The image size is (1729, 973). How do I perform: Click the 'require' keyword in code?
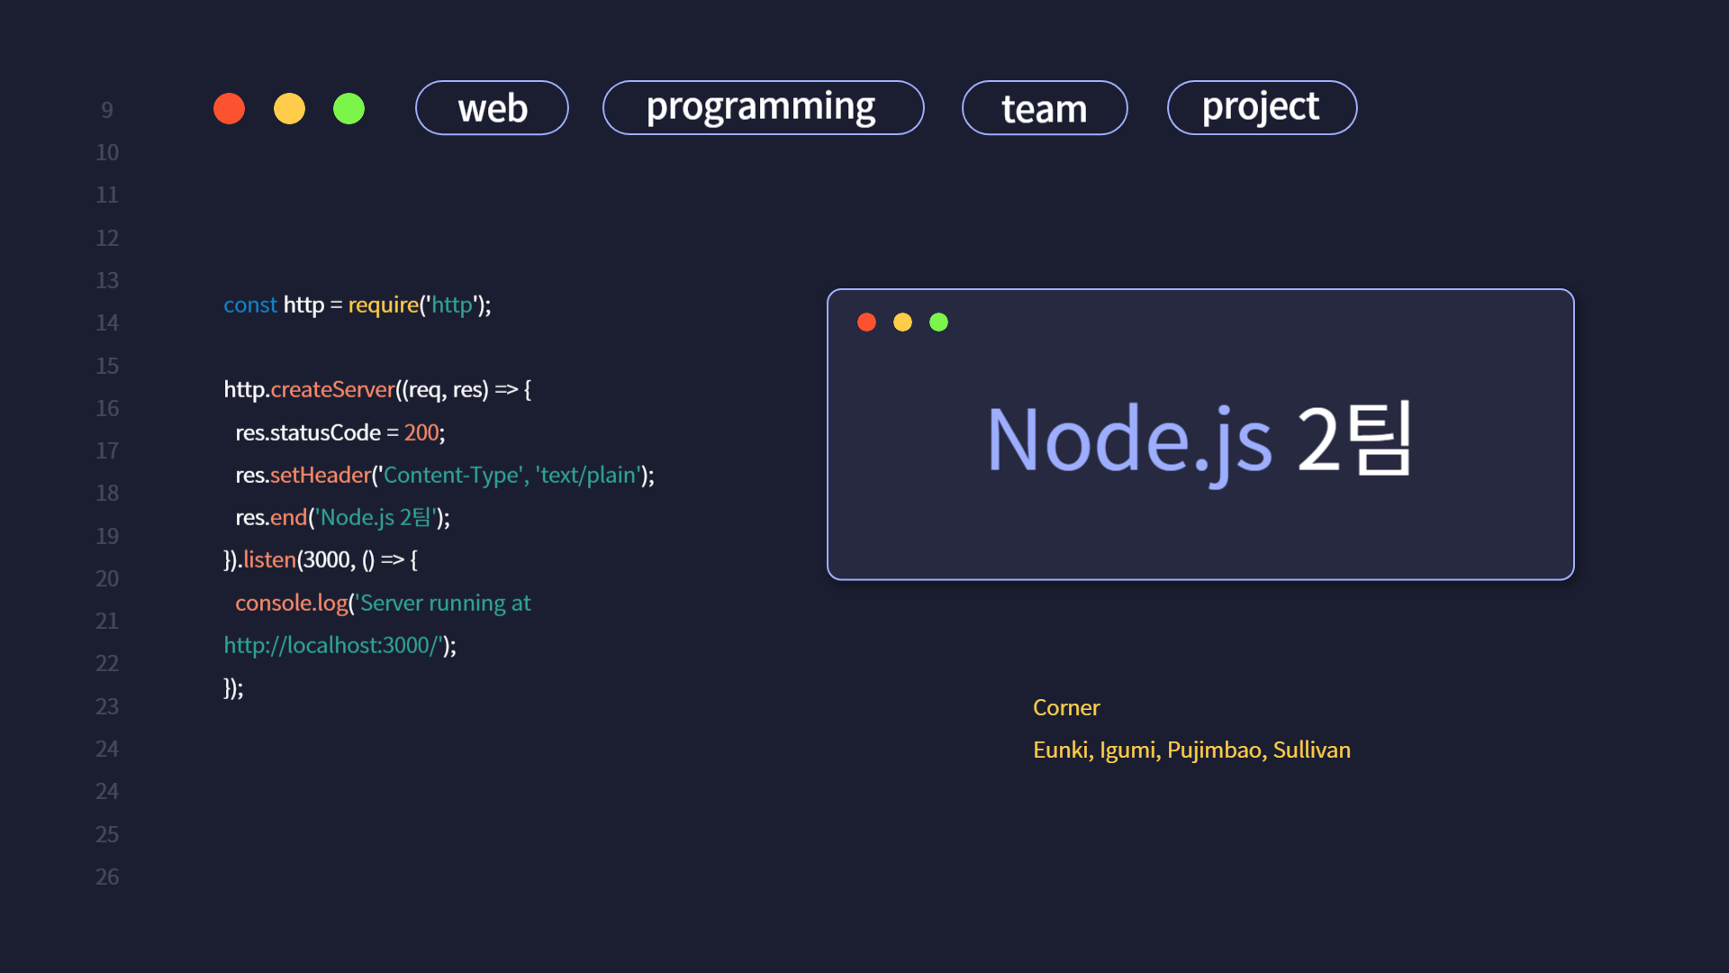click(x=383, y=305)
